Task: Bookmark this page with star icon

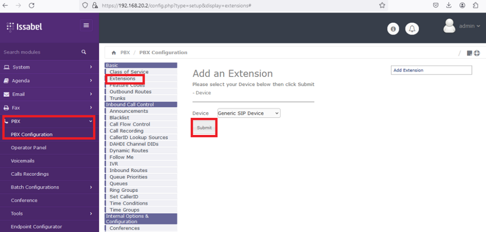Action: tap(382, 5)
